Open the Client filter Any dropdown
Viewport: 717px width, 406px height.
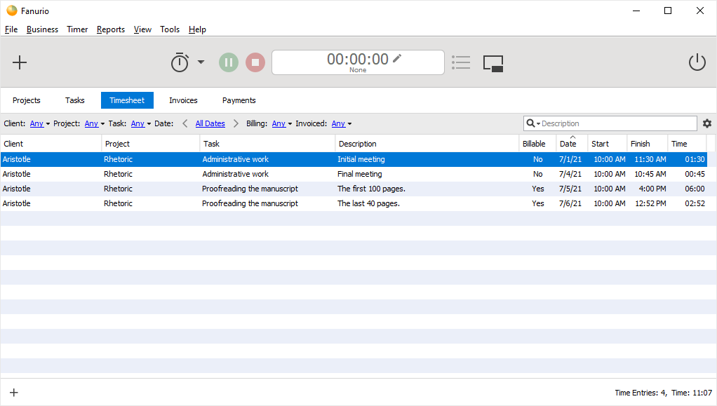pos(40,123)
